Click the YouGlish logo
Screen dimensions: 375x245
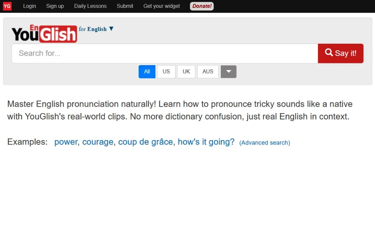pos(44,34)
